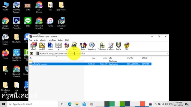The height and width of the screenshot is (107, 191).
Task: Open the Action Center notifications icon
Action: pyautogui.click(x=186, y=104)
